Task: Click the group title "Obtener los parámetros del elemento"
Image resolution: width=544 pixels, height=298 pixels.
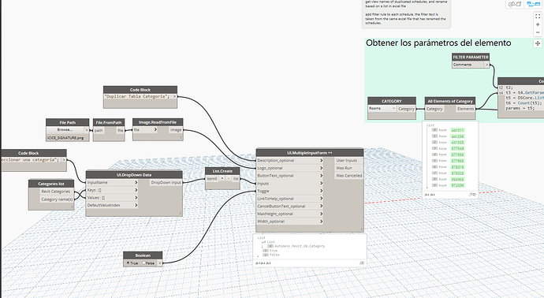Action: (x=438, y=43)
